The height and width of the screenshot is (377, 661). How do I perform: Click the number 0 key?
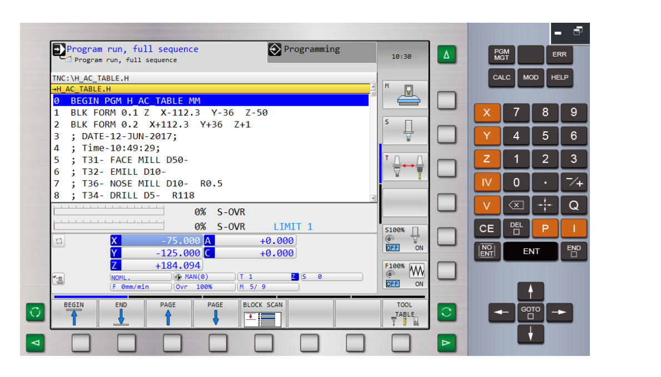pos(516,182)
